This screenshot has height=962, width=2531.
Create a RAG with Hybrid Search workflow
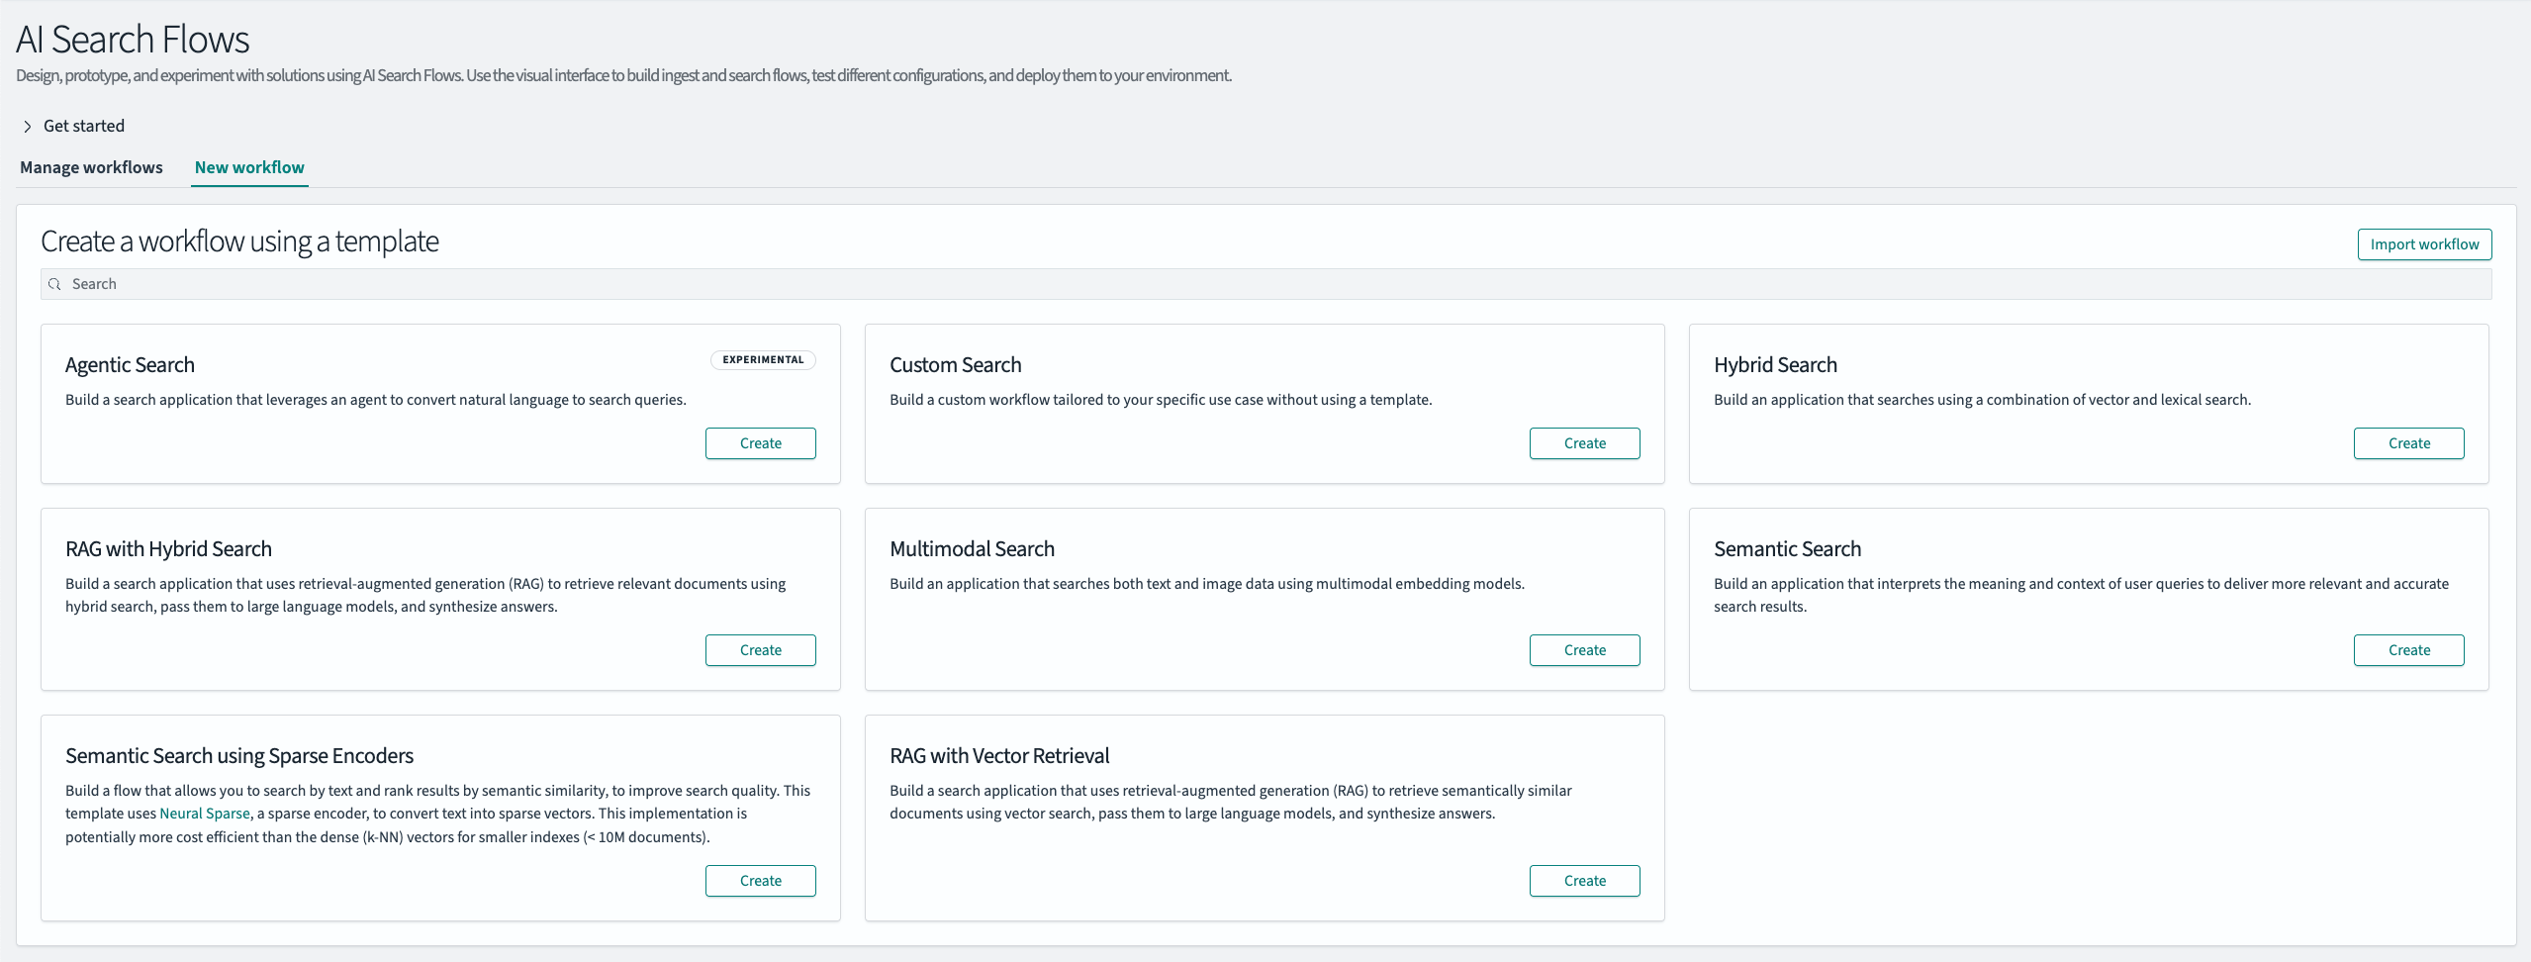pos(760,649)
